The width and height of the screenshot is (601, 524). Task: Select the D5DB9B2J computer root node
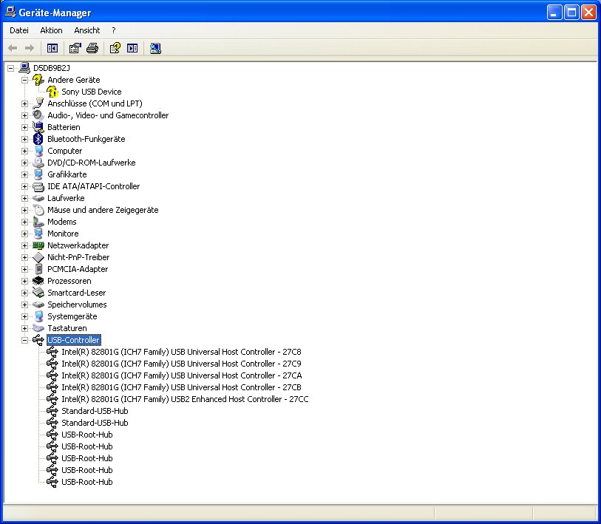click(50, 67)
